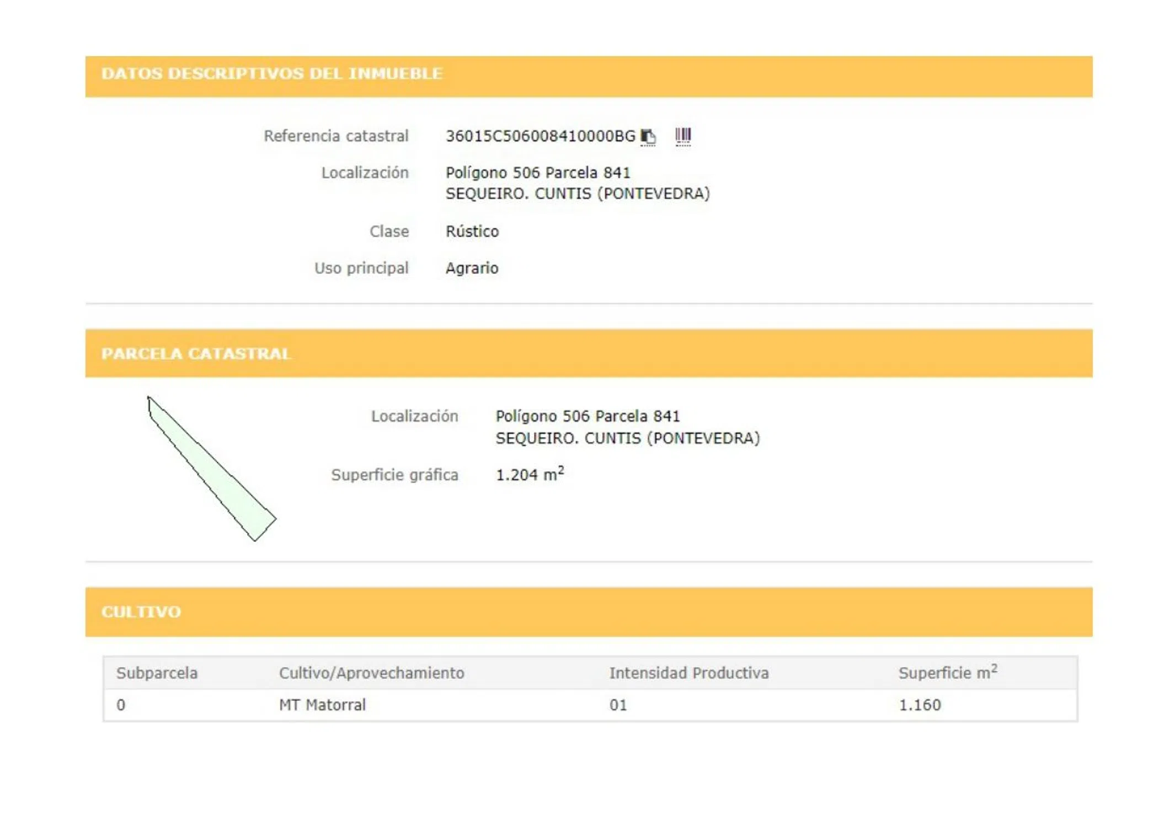Click the barcode icon beside the reference
Image resolution: width=1175 pixels, height=827 pixels.
[682, 136]
